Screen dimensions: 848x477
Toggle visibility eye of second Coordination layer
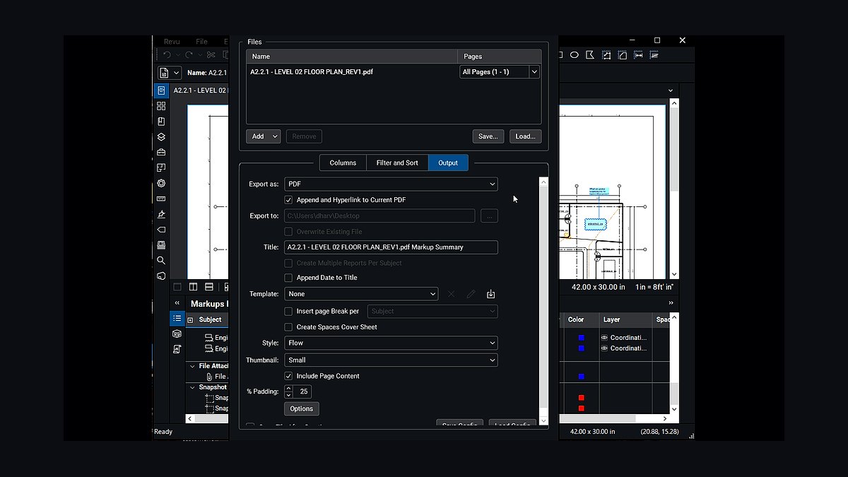point(604,348)
